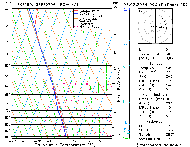
Task: Click the wind barb at 900 hPa
Action: coord(127,129)
